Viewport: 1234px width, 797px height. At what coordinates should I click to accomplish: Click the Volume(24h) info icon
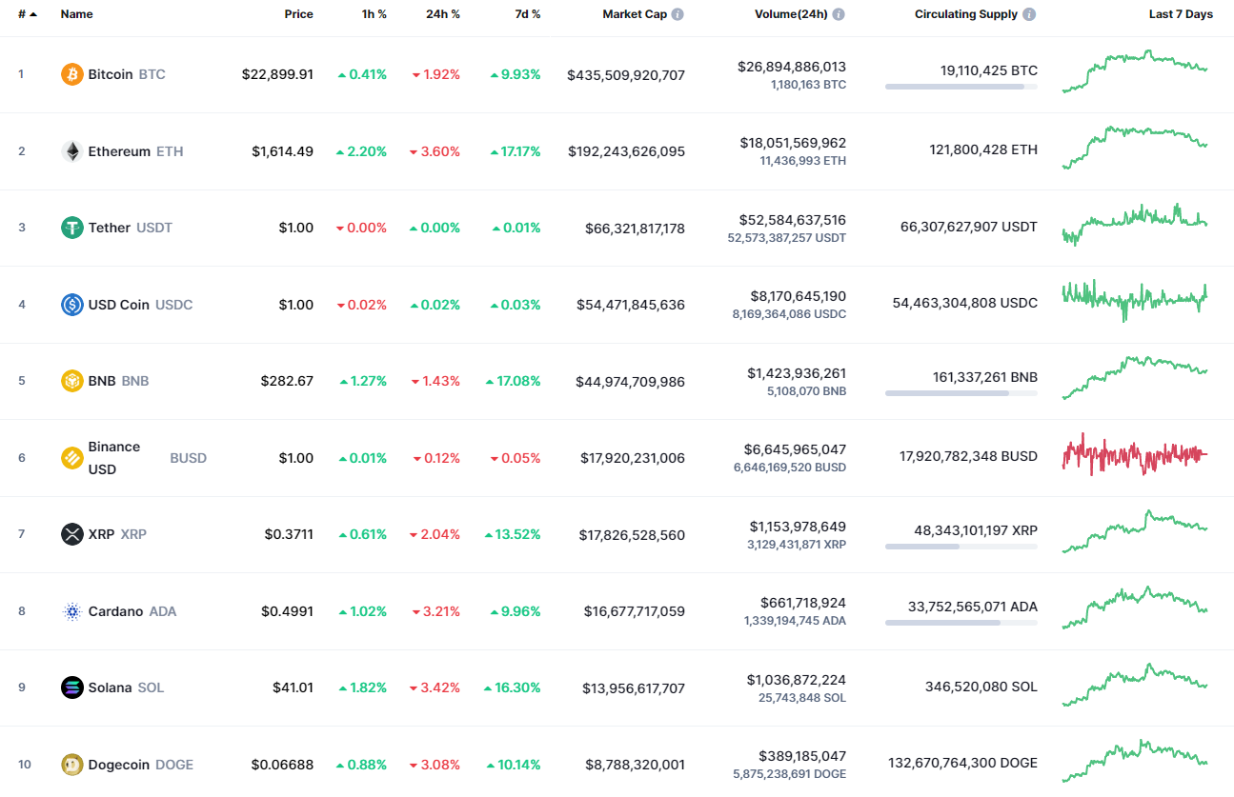838,13
